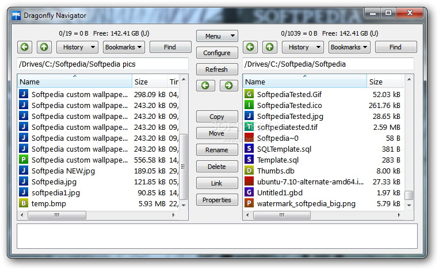Open Properties of selected file

217,199
